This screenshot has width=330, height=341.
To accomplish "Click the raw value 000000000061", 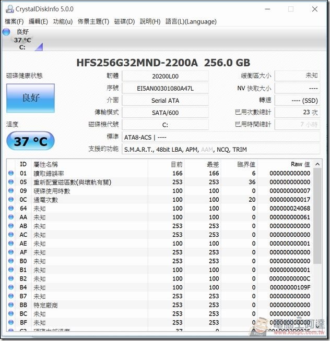I will [x=290, y=217].
